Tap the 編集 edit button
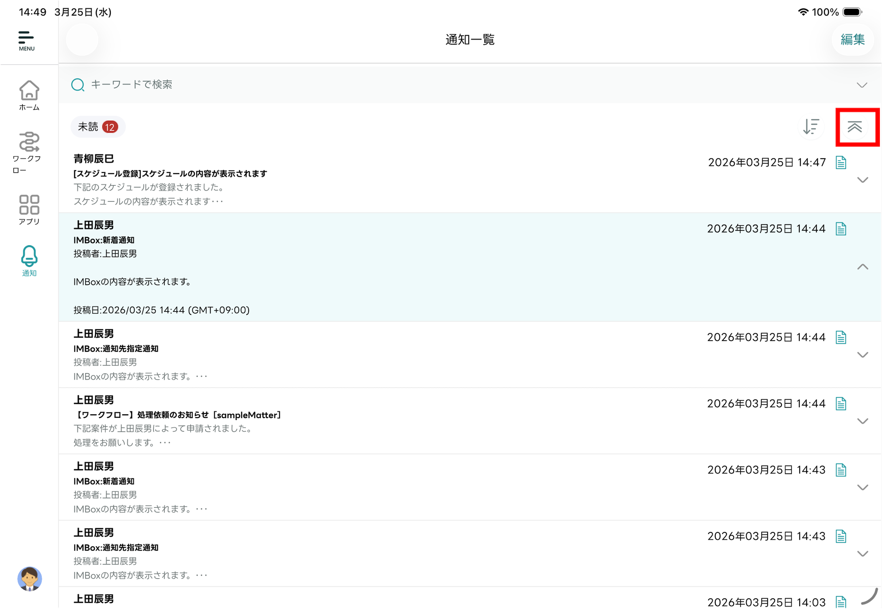 852,40
